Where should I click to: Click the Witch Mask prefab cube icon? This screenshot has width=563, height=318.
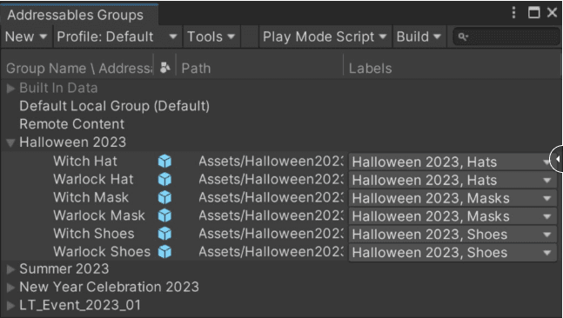pos(164,197)
